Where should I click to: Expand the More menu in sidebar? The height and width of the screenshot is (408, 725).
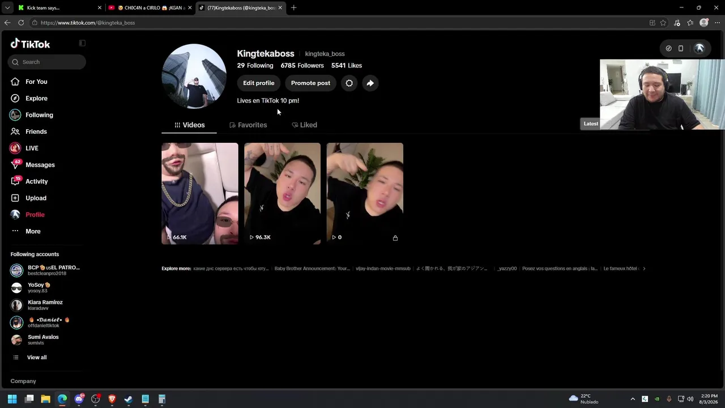[x=33, y=231]
